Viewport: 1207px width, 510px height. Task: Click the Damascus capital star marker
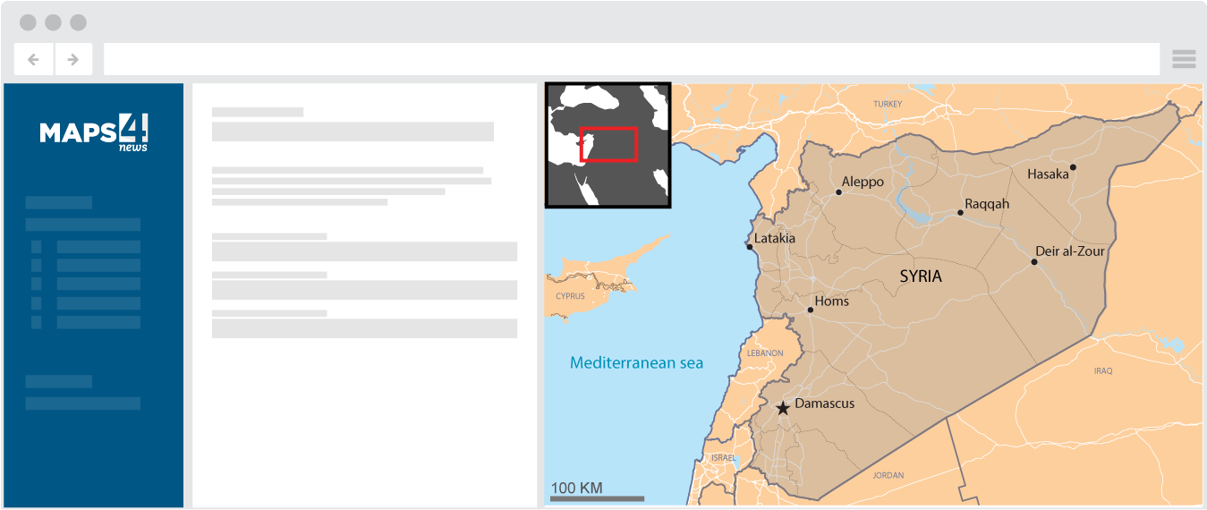coord(783,408)
